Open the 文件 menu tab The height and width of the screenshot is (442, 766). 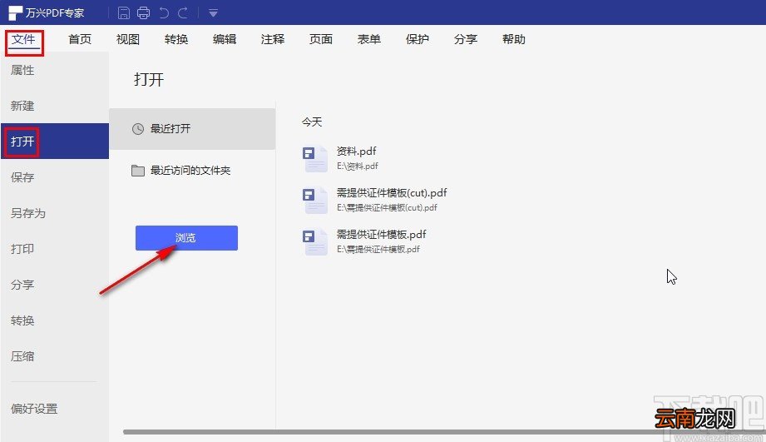[x=23, y=39]
